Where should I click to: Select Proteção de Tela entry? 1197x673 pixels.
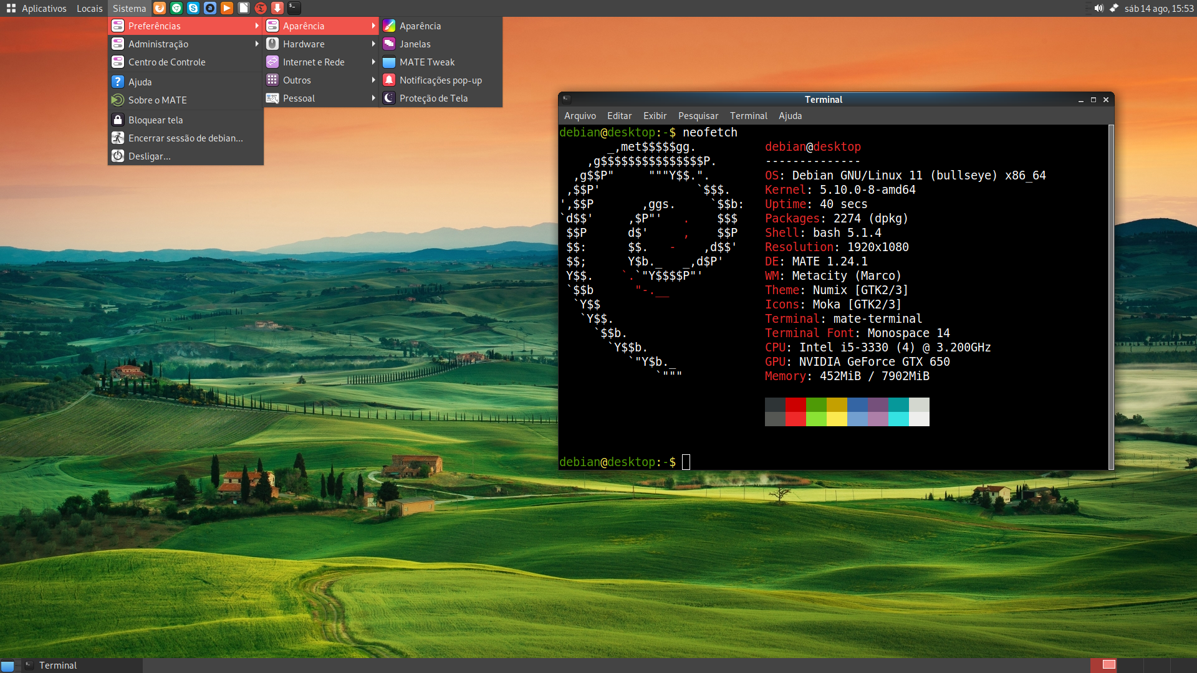(441, 98)
